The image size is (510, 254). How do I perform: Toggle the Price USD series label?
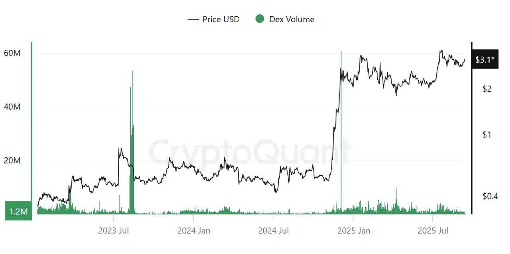221,19
